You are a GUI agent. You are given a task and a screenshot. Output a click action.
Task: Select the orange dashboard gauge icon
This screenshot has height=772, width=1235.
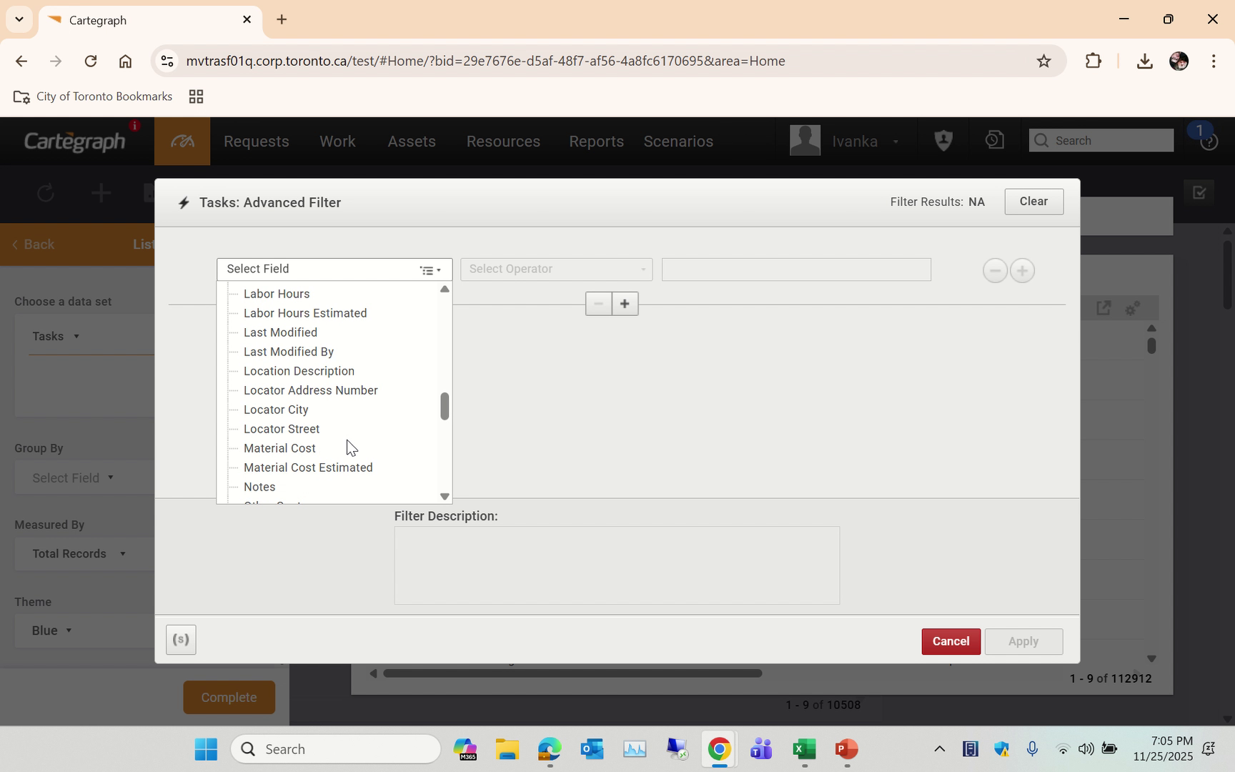(x=182, y=141)
